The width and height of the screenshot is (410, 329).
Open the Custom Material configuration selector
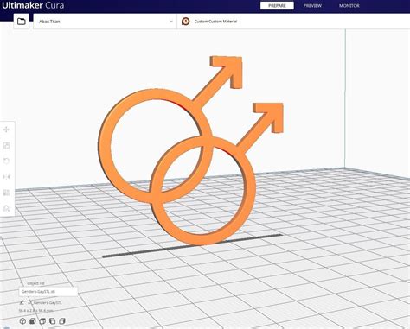(293, 22)
